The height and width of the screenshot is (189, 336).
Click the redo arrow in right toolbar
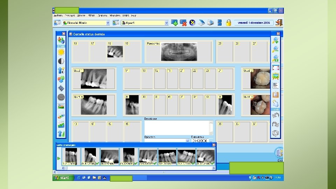[275, 124]
